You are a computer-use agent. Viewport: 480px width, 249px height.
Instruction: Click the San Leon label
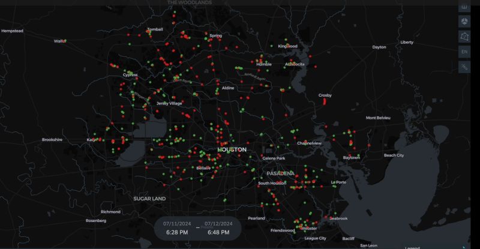[368, 245]
